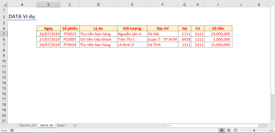Click the zoom in plus button
This screenshot has height=133, width=275.
click(265, 130)
